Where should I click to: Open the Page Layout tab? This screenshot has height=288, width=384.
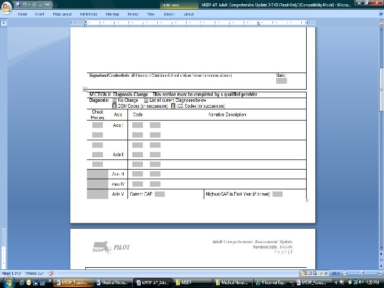point(62,14)
